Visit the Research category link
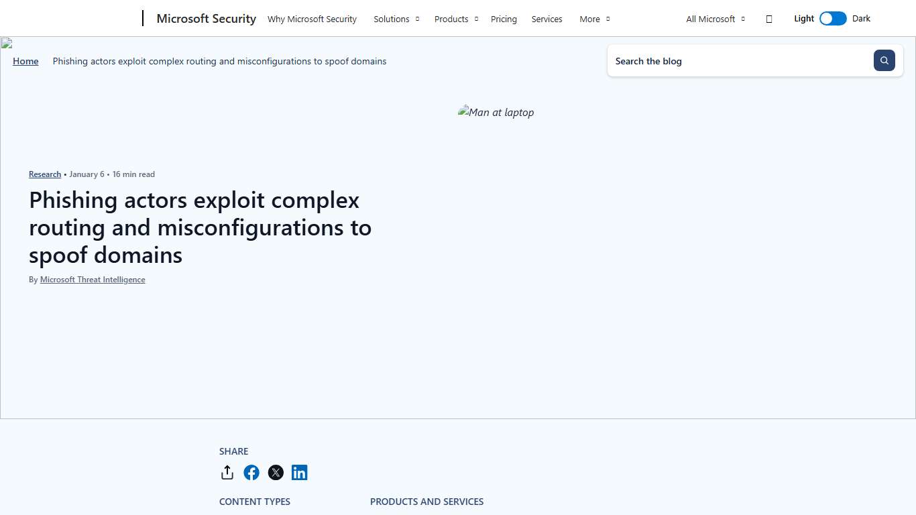Screen dimensions: 916x515 tap(44, 174)
